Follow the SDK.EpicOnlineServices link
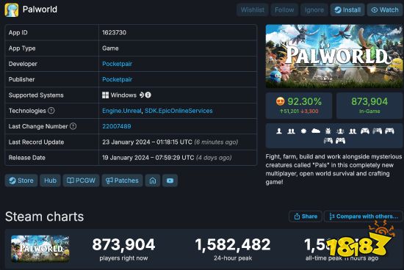The width and height of the screenshot is (404, 270). [178, 111]
